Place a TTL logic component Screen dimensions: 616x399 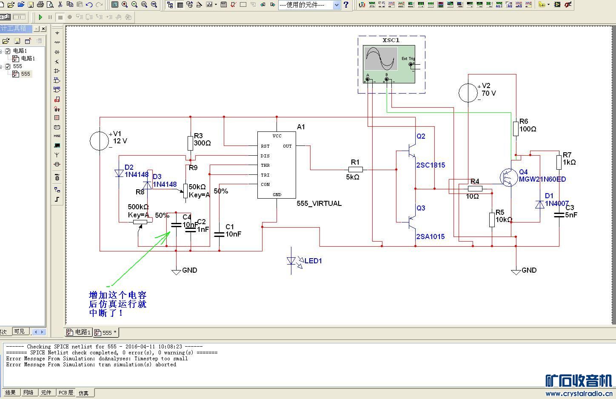point(57,80)
